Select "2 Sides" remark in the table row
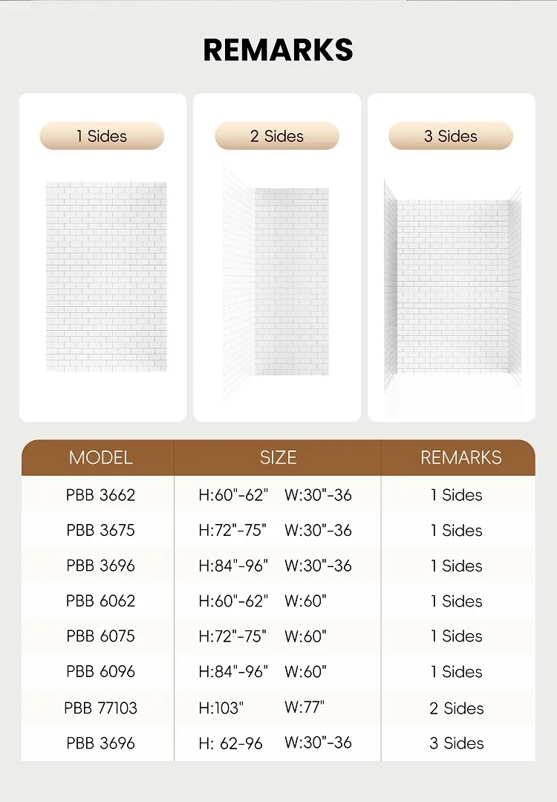The height and width of the screenshot is (802, 557). pos(457,708)
